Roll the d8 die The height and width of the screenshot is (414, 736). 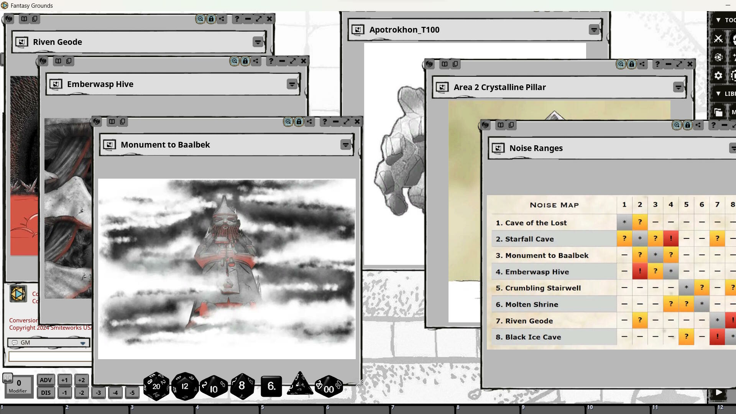242,386
